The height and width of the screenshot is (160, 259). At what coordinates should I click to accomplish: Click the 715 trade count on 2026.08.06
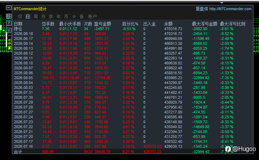pos(87,73)
